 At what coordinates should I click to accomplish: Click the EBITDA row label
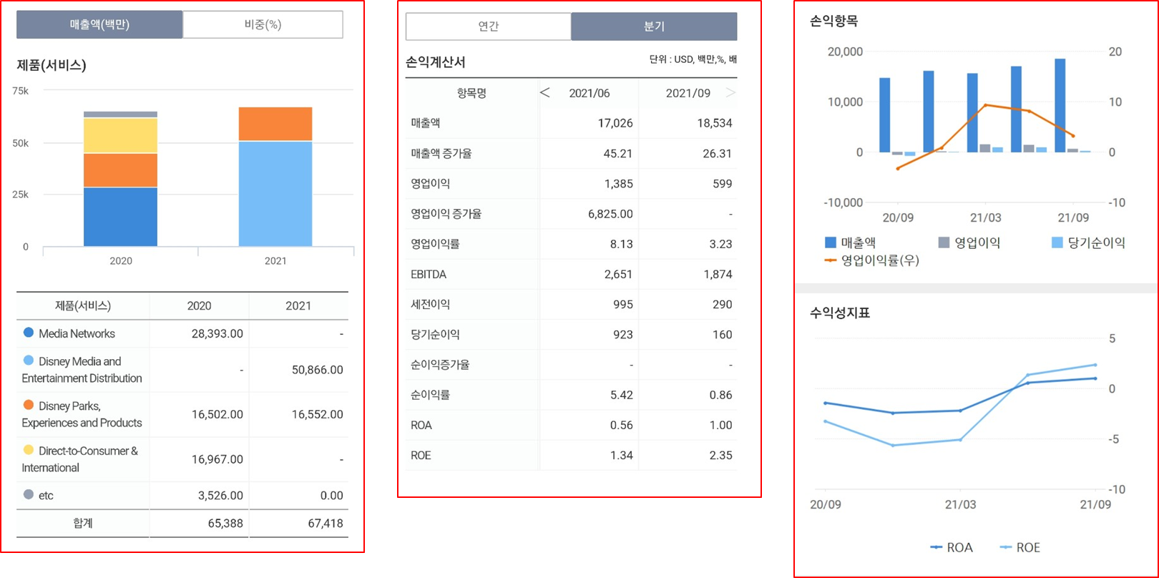click(428, 274)
